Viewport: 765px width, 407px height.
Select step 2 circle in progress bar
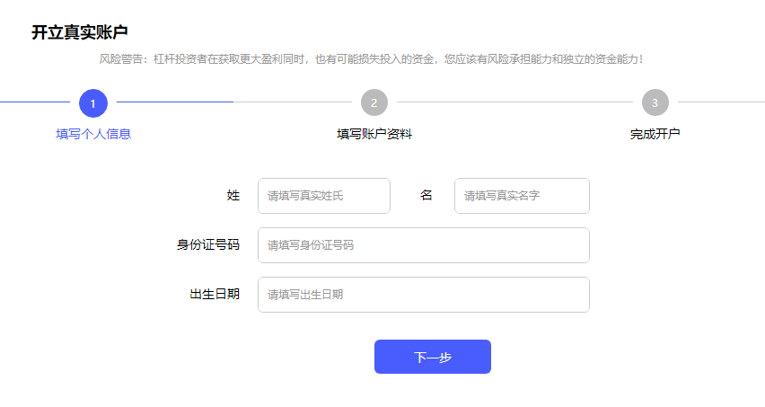[374, 102]
